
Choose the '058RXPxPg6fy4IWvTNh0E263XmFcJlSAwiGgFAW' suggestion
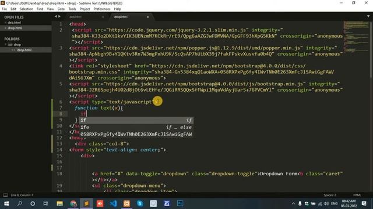pos(136,134)
